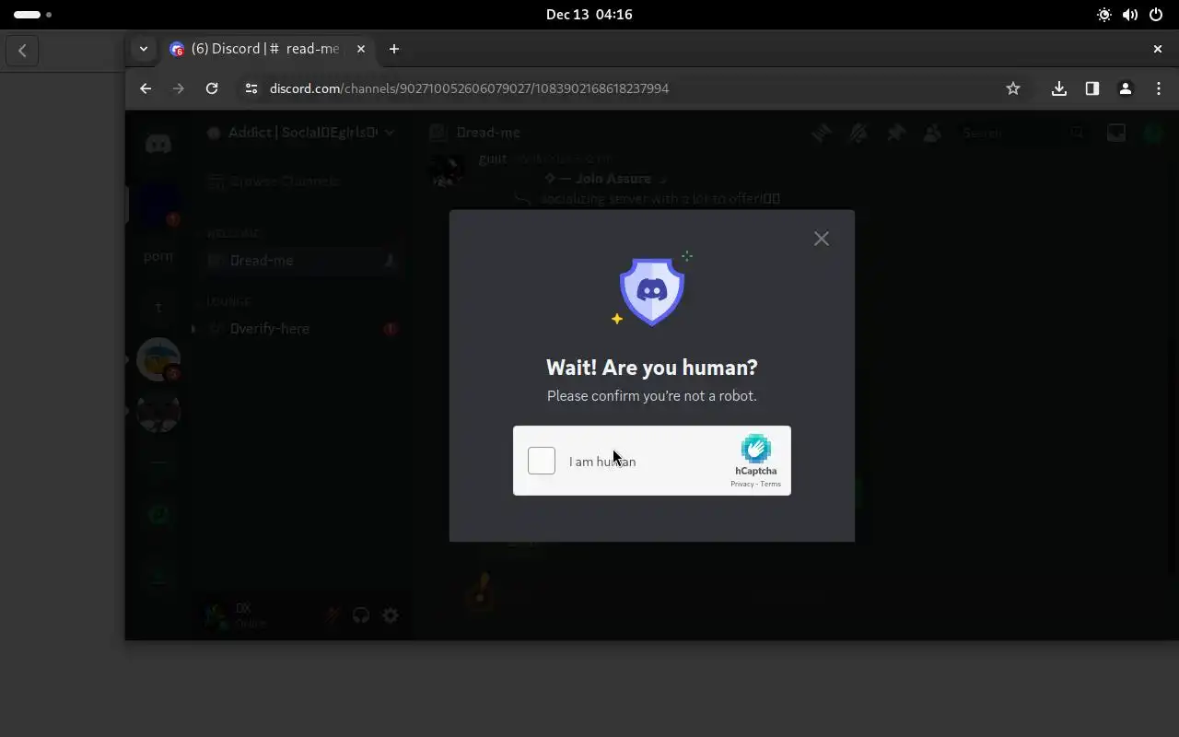This screenshot has width=1179, height=737.
Task: Open the system volume indicator
Action: coord(1130,15)
